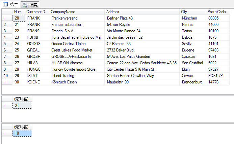Click the Great Lakes Food Market cell
Screen dimensions: 234x144
click(x=77, y=50)
